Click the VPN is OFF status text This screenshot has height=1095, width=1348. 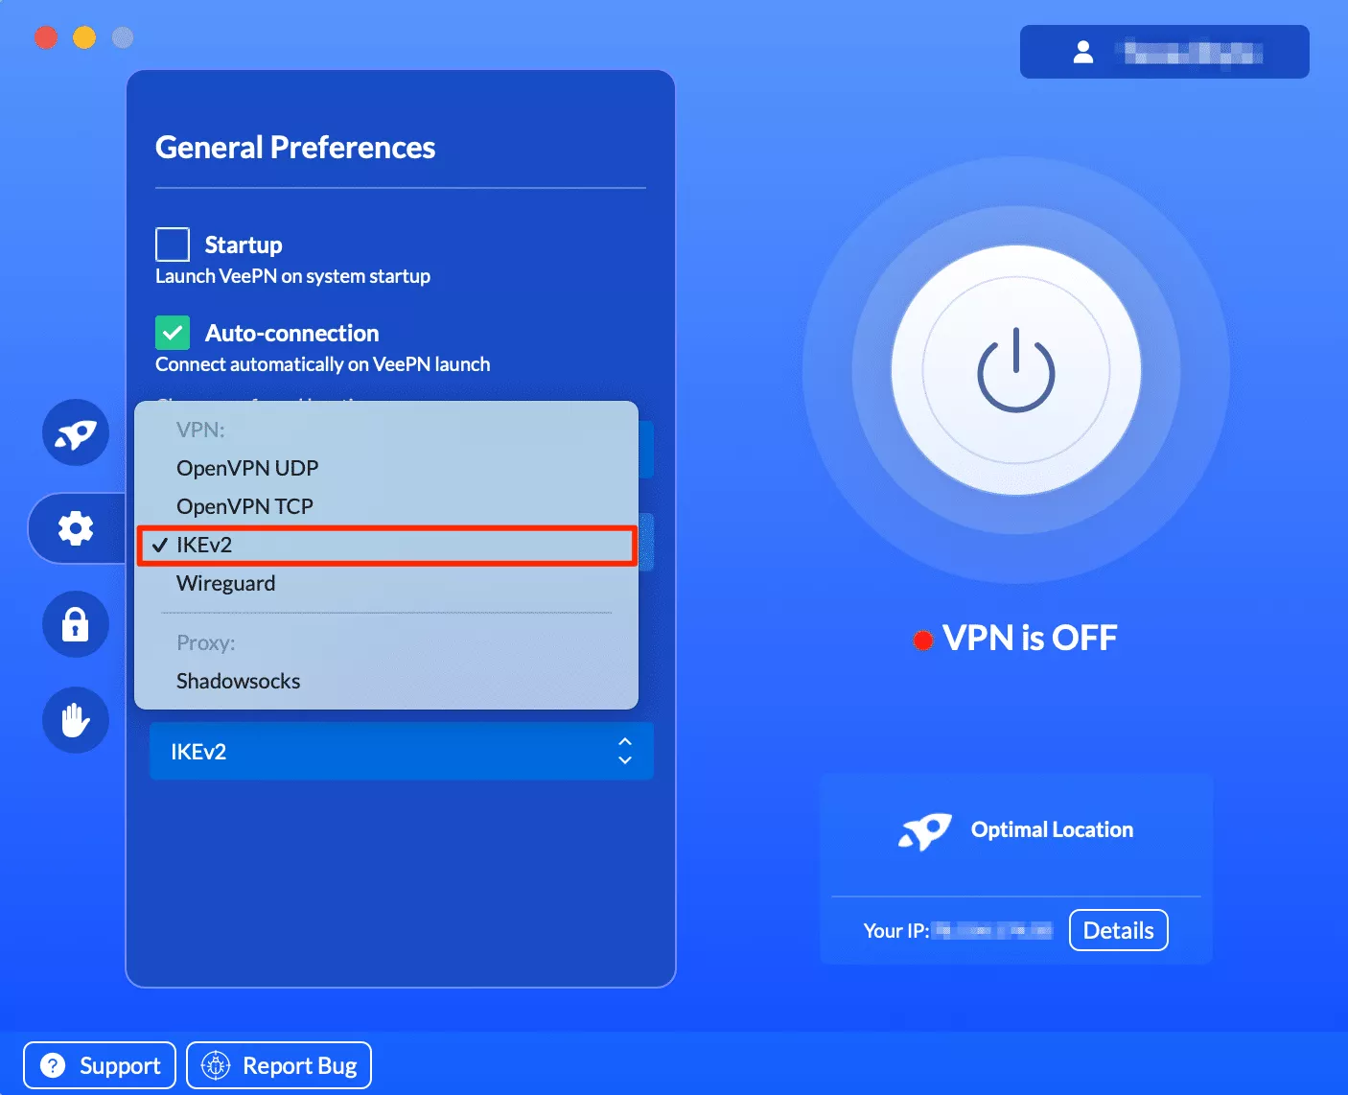tap(1030, 638)
